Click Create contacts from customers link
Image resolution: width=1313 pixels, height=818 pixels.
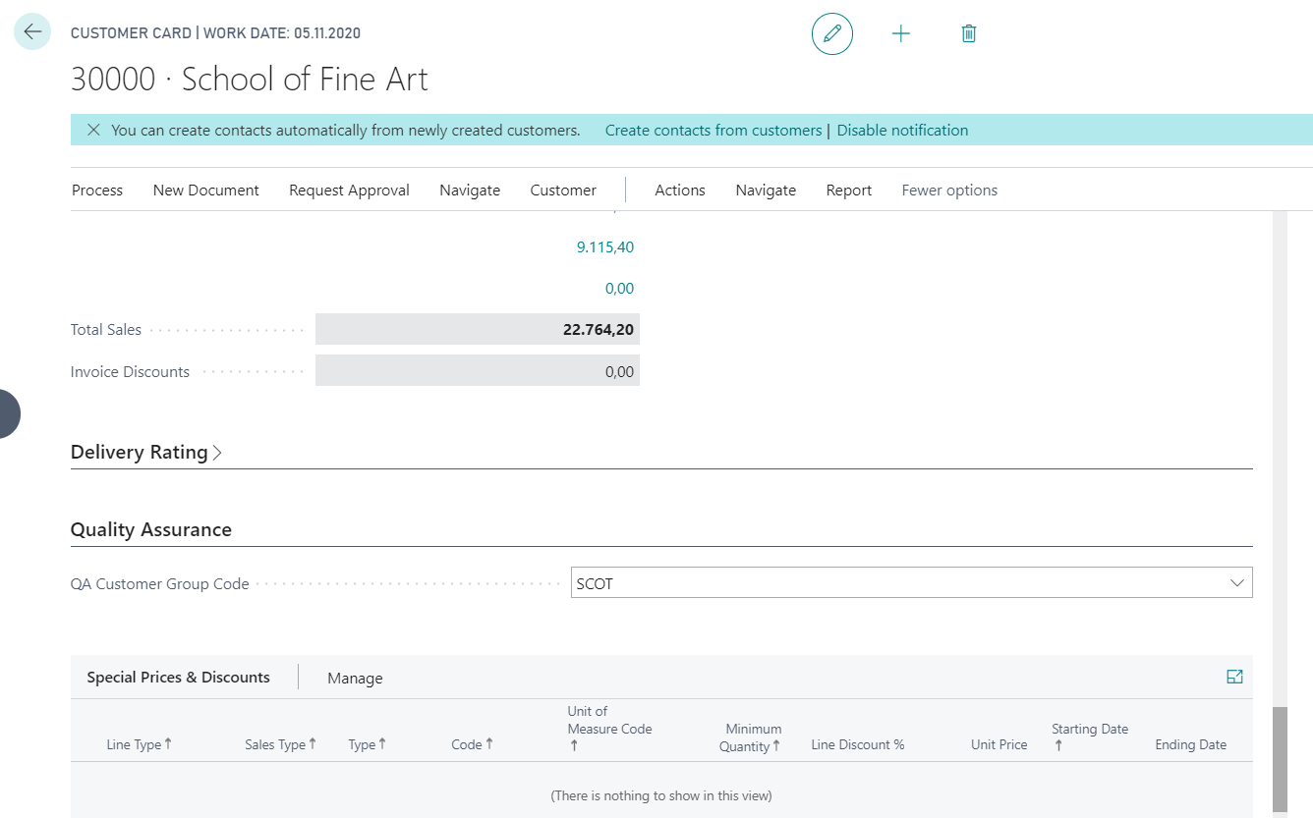click(714, 130)
